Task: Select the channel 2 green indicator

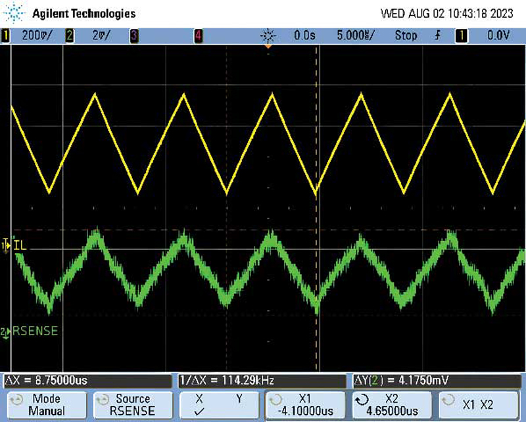Action: click(x=69, y=35)
